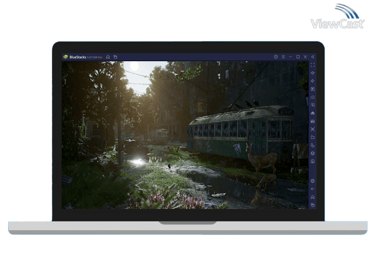
Task: Take a screenshot using the sidebar capture icon
Action: [313, 129]
